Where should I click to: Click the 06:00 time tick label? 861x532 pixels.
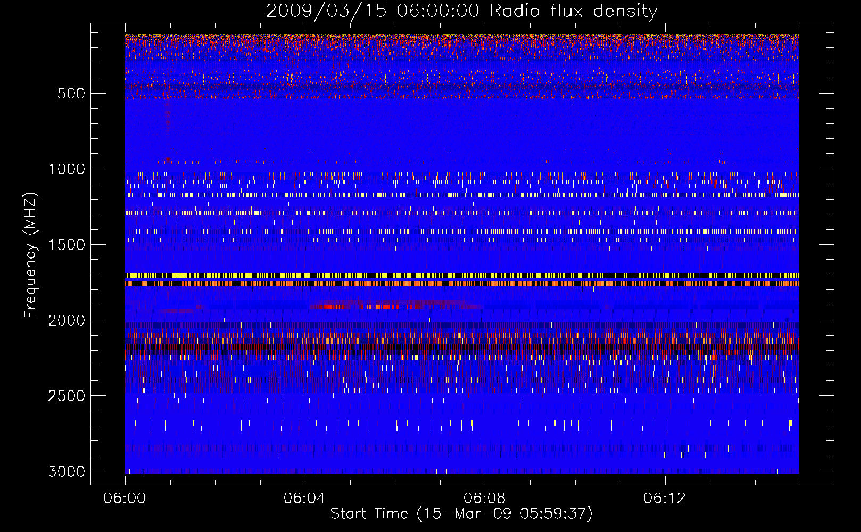(125, 498)
